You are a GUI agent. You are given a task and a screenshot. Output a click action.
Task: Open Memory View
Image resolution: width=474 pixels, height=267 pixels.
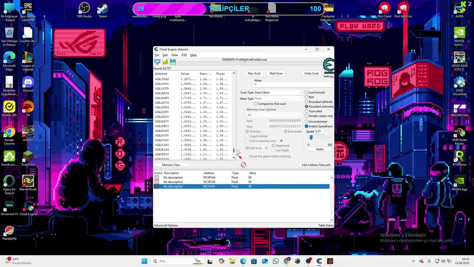point(171,165)
